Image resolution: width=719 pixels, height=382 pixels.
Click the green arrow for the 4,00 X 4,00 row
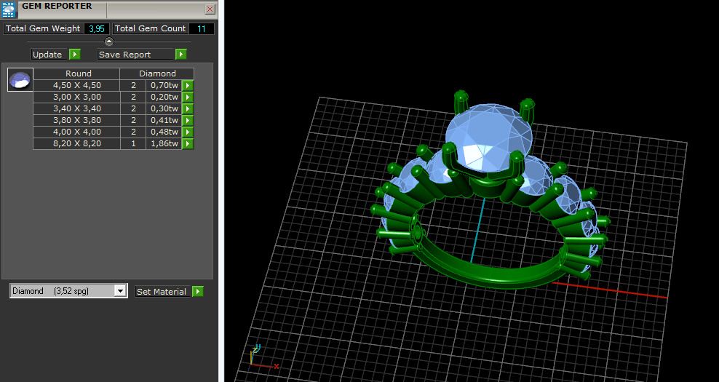coord(188,132)
